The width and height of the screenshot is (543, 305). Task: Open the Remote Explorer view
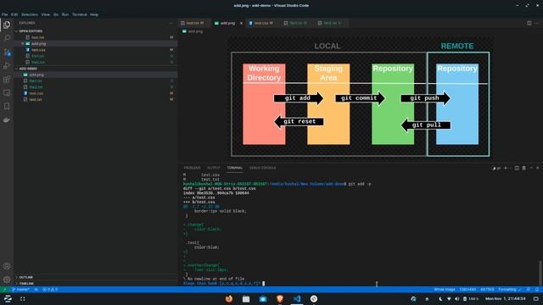pyautogui.click(x=7, y=92)
